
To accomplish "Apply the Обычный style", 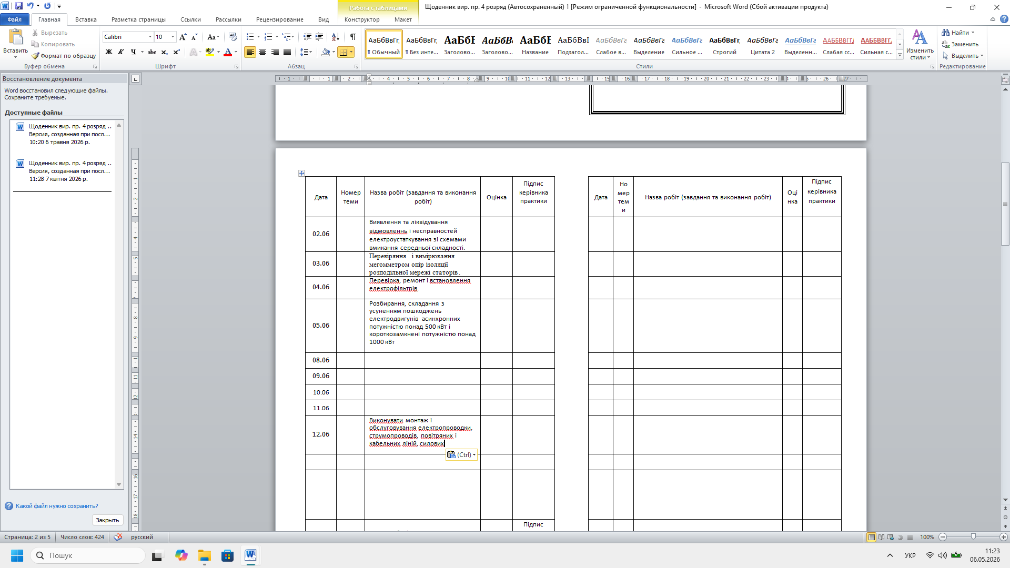I will pos(384,44).
